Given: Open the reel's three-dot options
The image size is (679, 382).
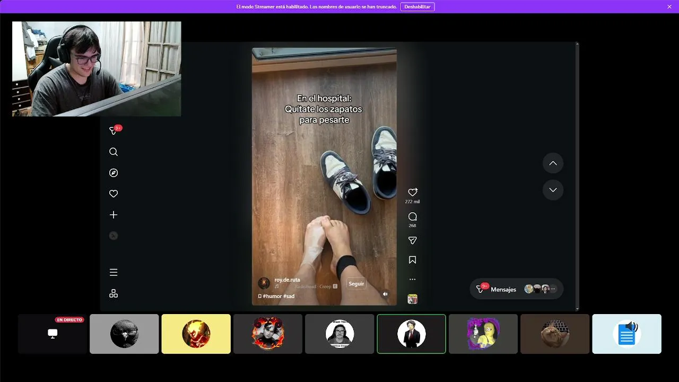Looking at the screenshot, I should pyautogui.click(x=413, y=280).
